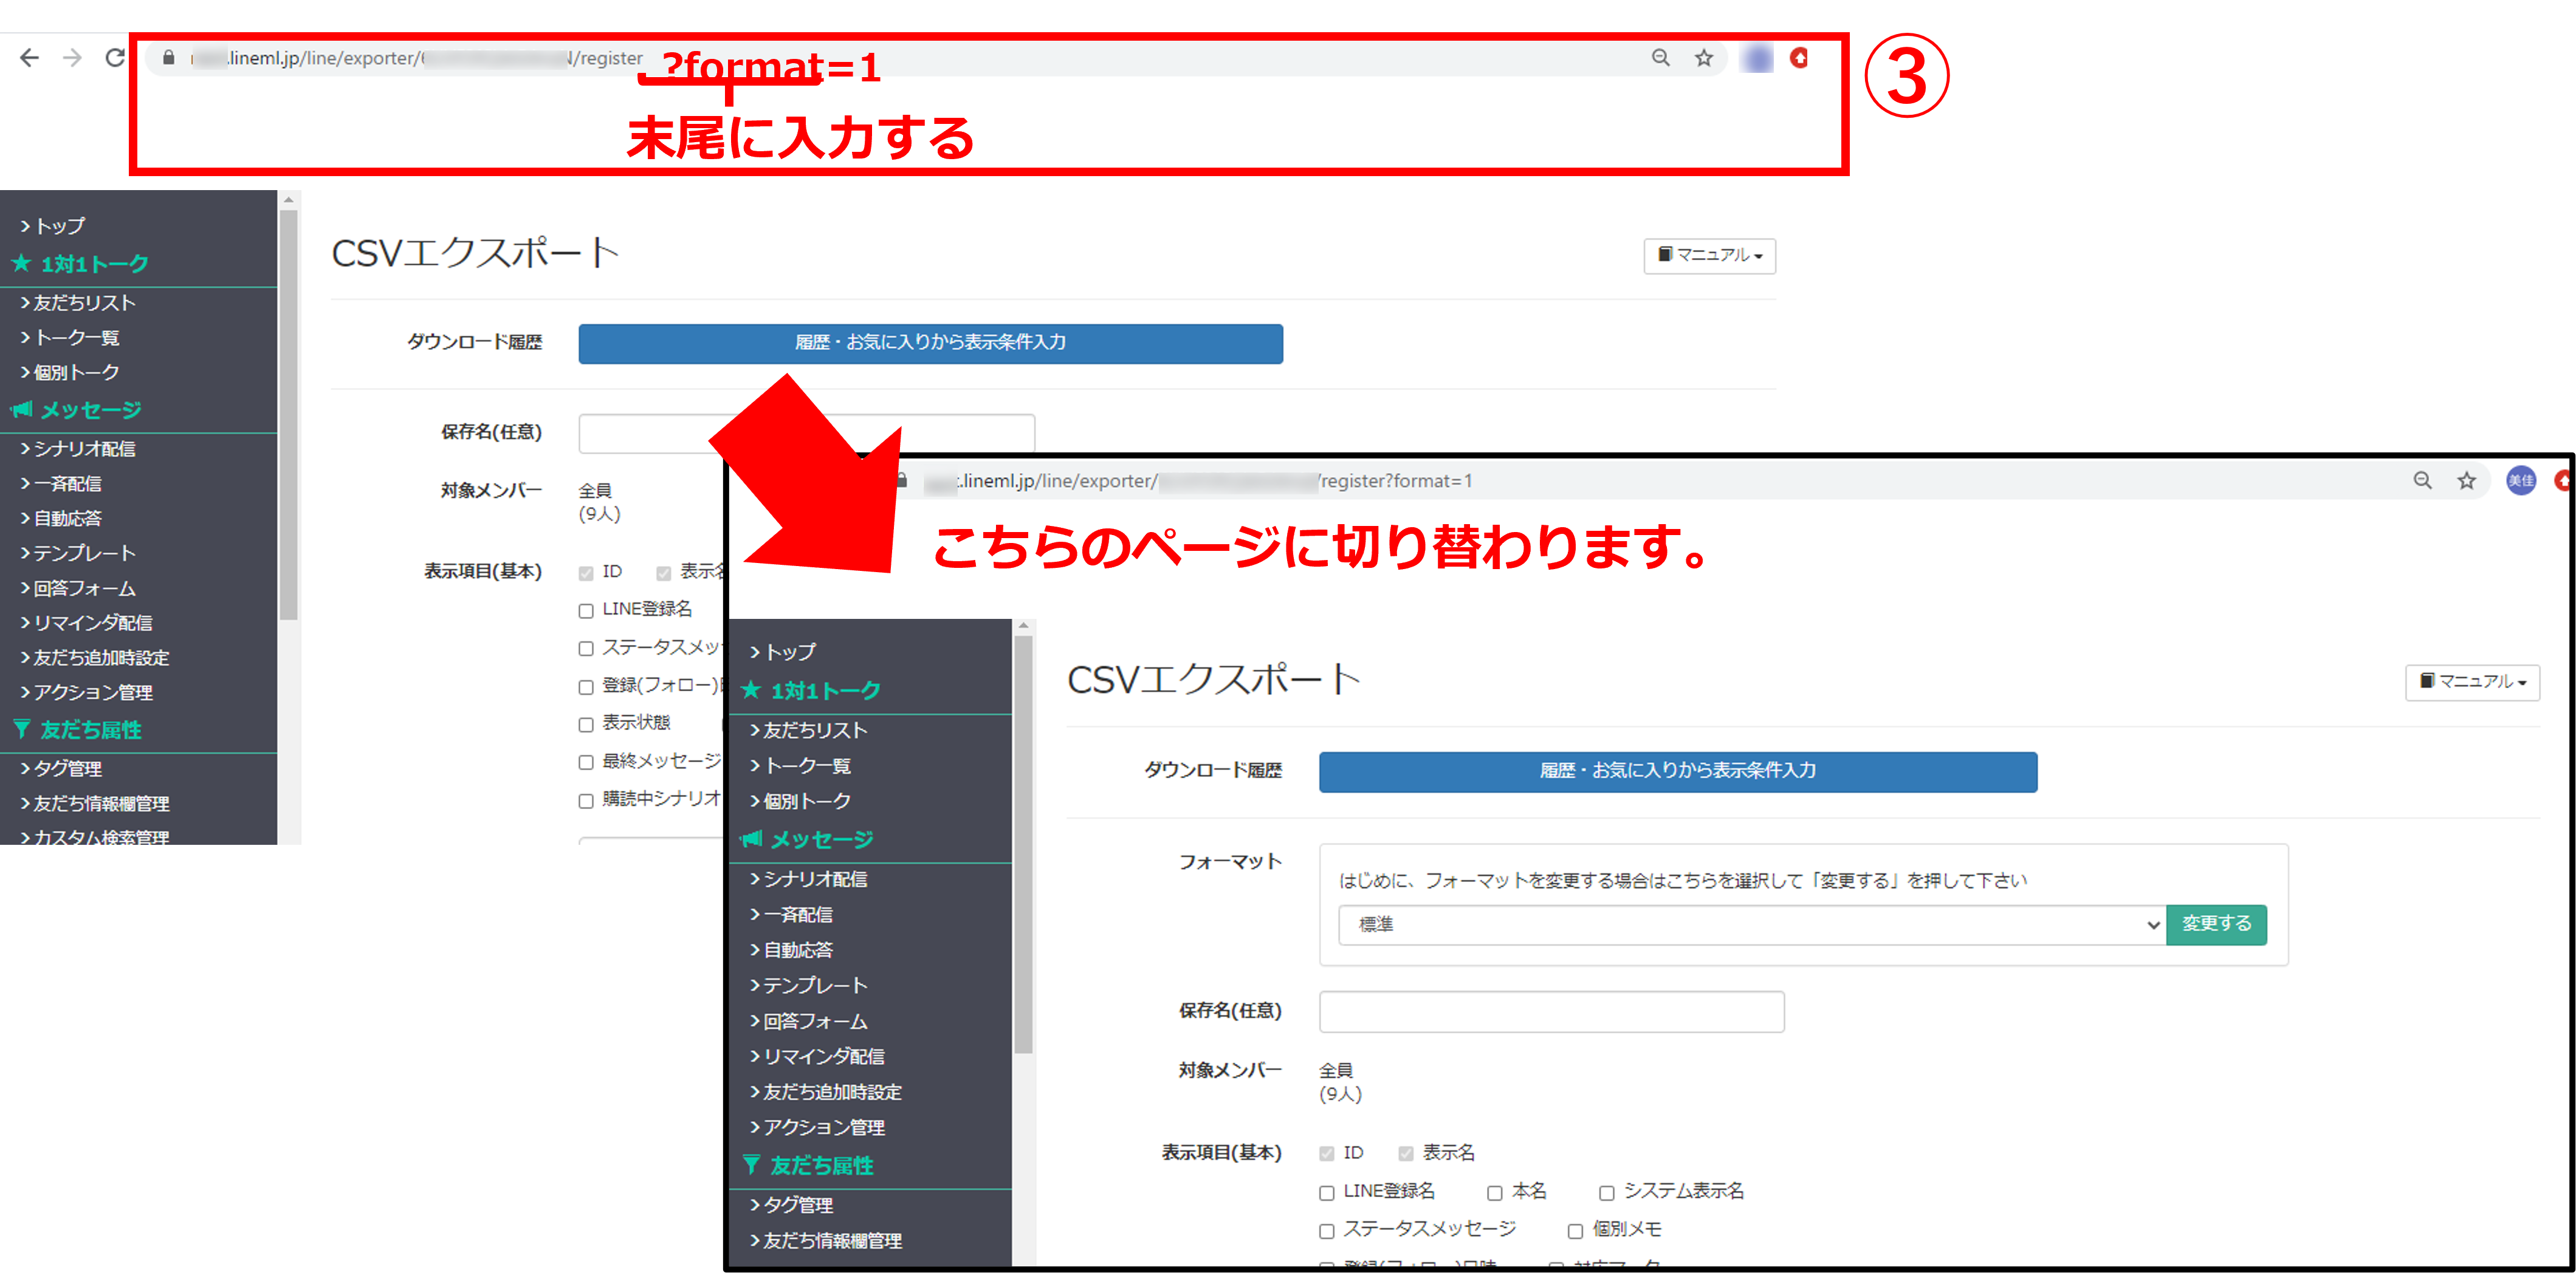The width and height of the screenshot is (2576, 1273).
Task: Click funnel icon beside 友だち属性 in back sidebar
Action: 21,729
